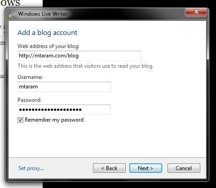This screenshot has width=216, height=188.
Task: Click the 'Username:' label
Action: [x=30, y=77]
